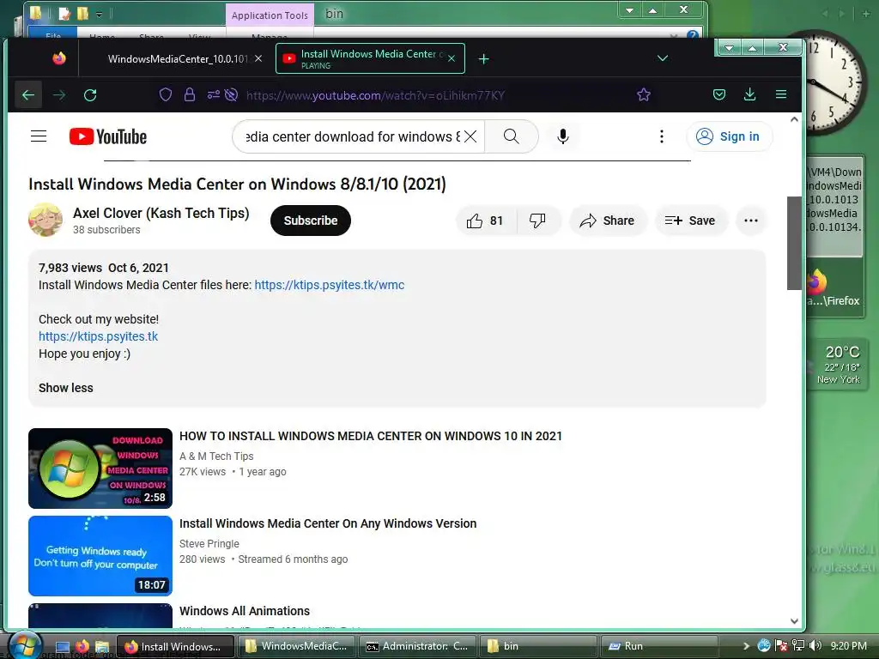
Task: Open Steve Pringle channel name
Action: [209, 543]
